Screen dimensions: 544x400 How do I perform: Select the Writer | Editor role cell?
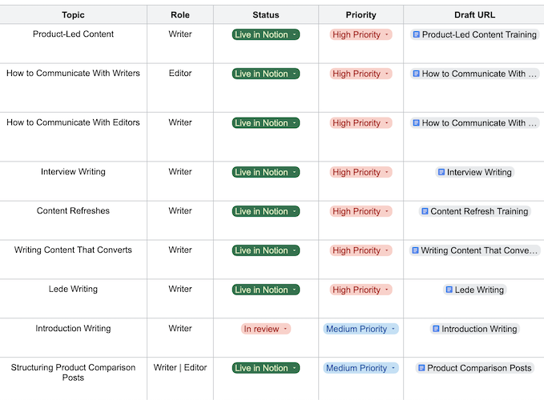pos(180,379)
